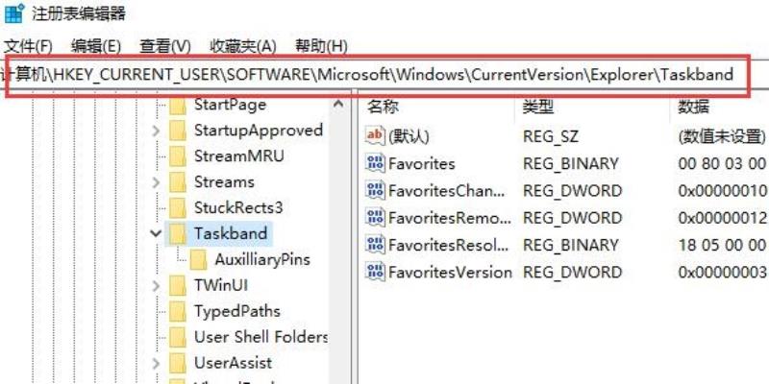Click the TypedPaths folder icon

178,311
